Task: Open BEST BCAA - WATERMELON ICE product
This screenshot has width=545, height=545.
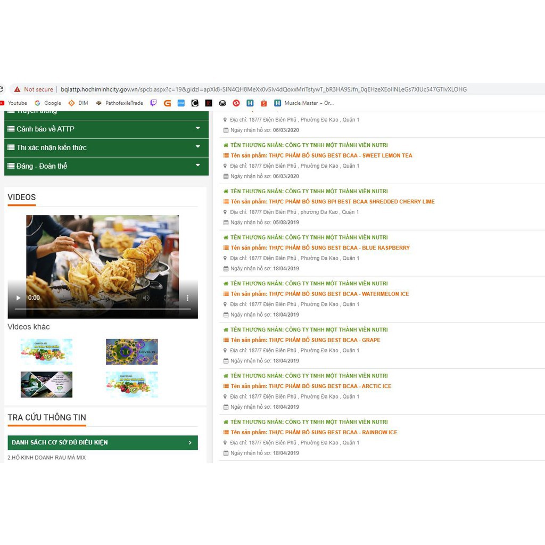Action: pyautogui.click(x=320, y=294)
